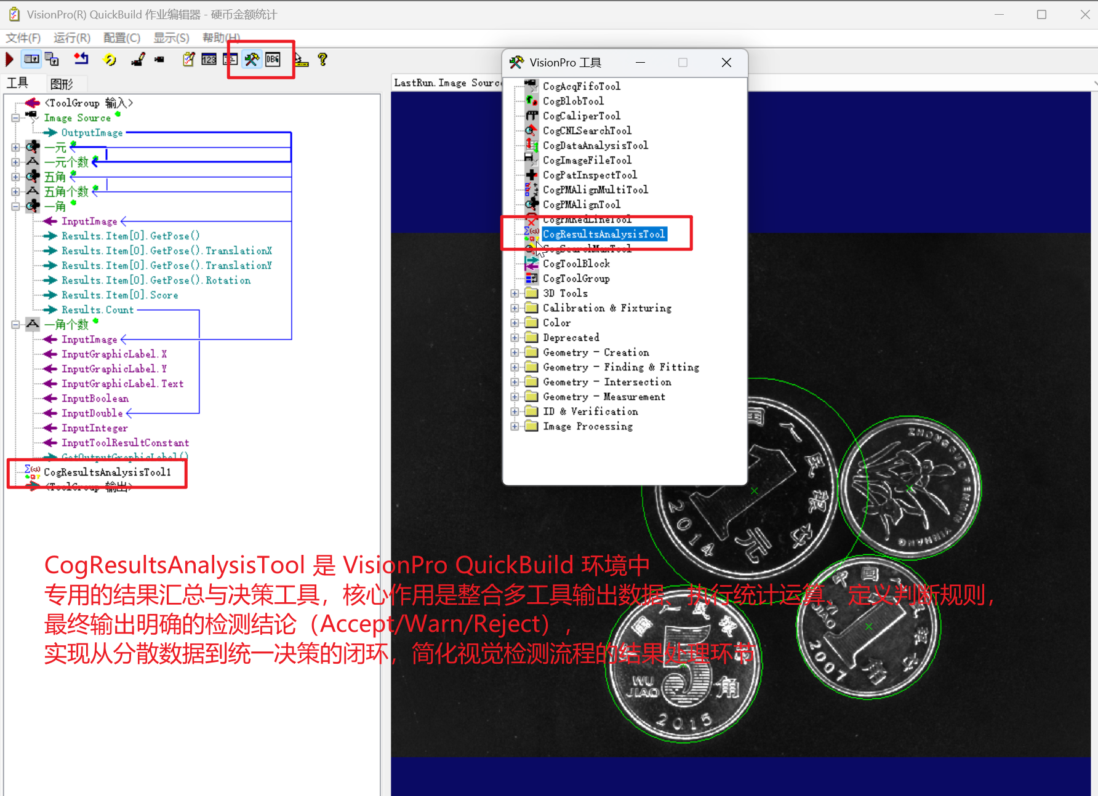The width and height of the screenshot is (1098, 796).
Task: Open the 运行(R) menu
Action: click(72, 38)
